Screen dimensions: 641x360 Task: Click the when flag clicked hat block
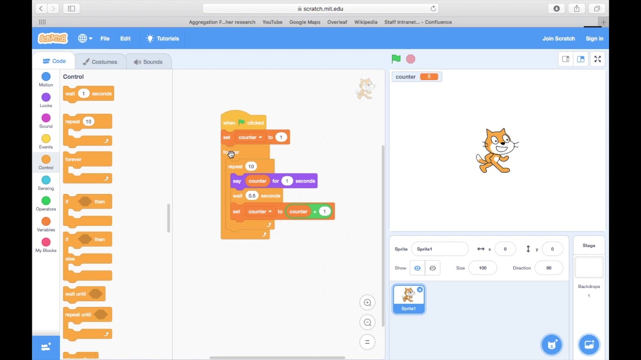coord(243,121)
